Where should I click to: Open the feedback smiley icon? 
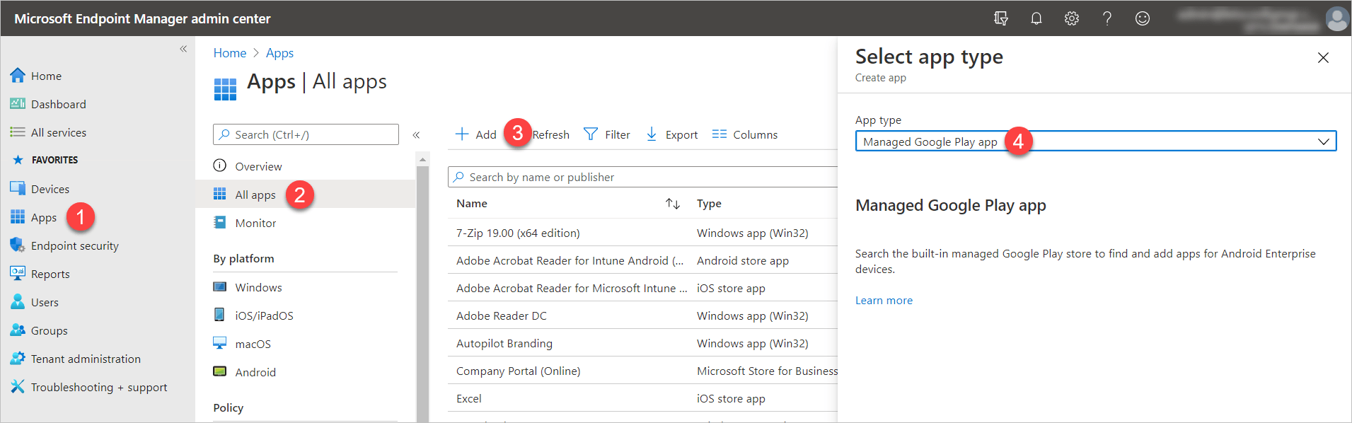(x=1142, y=18)
